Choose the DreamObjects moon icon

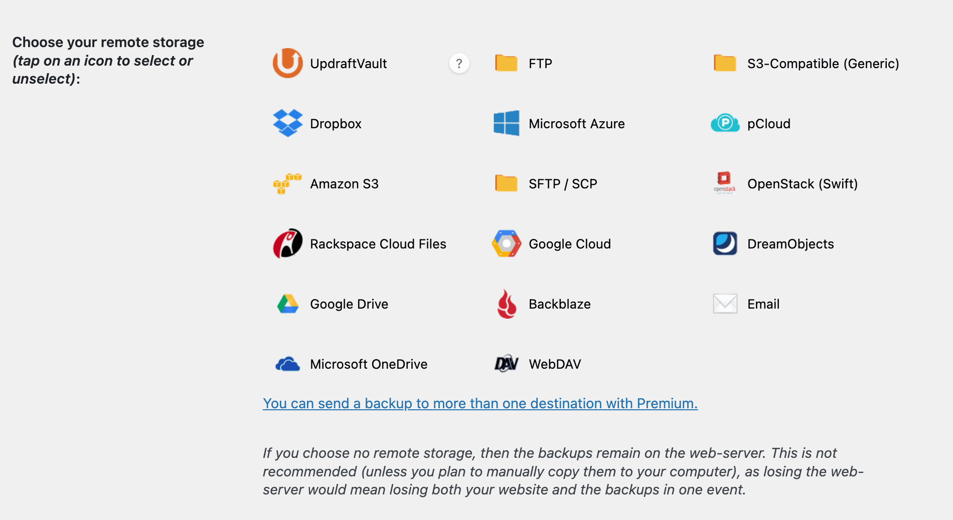725,243
